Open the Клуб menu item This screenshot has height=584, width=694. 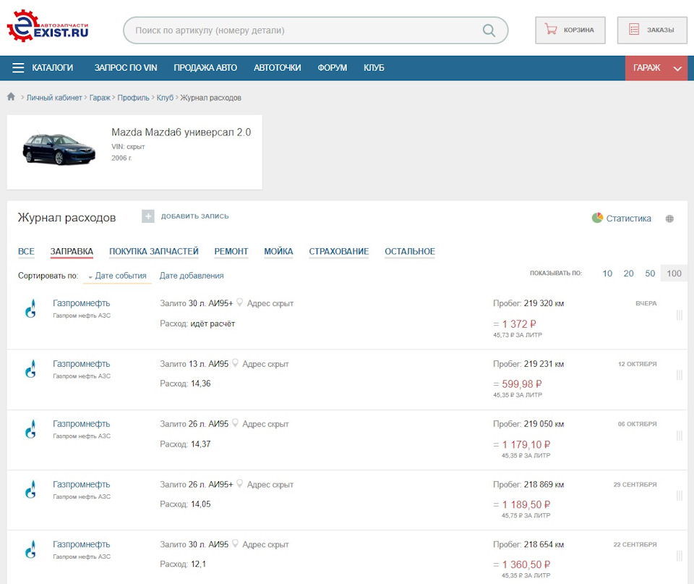[374, 68]
